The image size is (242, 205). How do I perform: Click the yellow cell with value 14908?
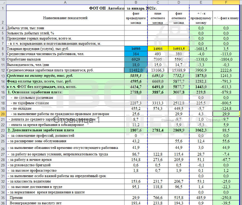158,49
